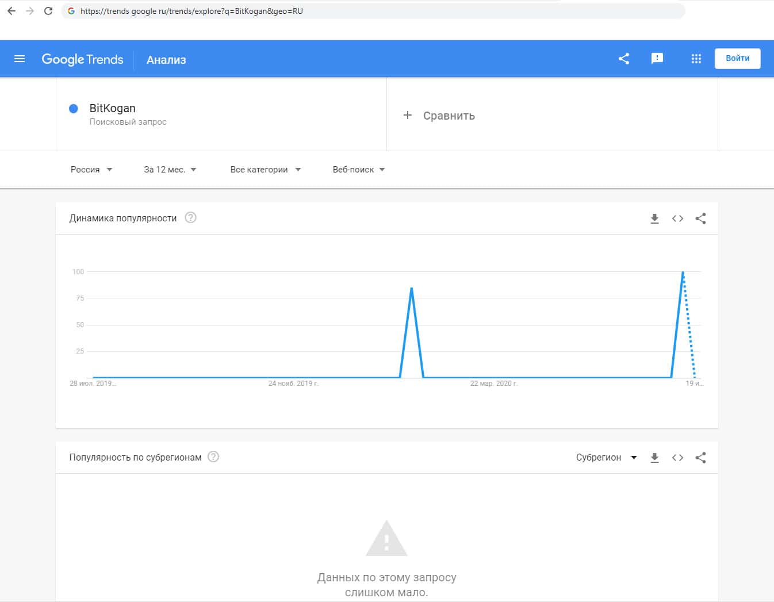Click the Анализ page title

tap(166, 60)
